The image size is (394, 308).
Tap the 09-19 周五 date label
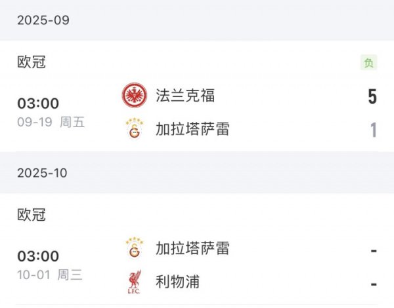pos(51,122)
